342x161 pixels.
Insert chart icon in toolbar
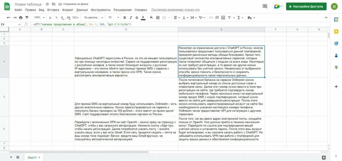[223, 17]
